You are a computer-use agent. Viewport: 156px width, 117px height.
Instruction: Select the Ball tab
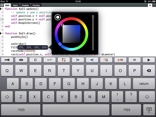point(7,5)
